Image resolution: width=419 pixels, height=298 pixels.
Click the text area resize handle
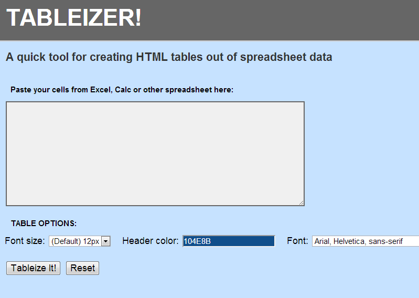301,203
